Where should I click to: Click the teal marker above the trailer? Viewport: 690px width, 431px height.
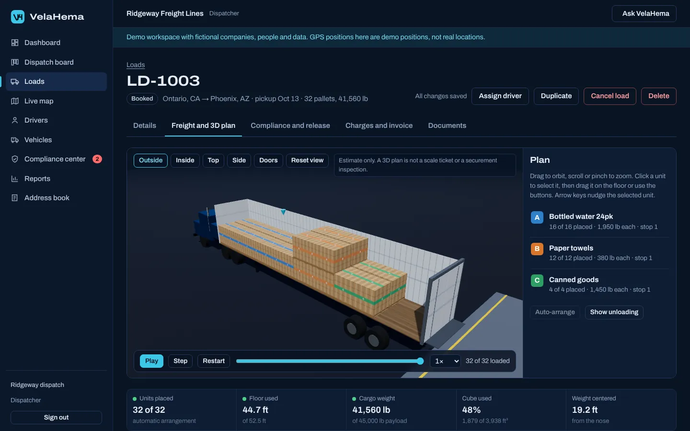283,212
